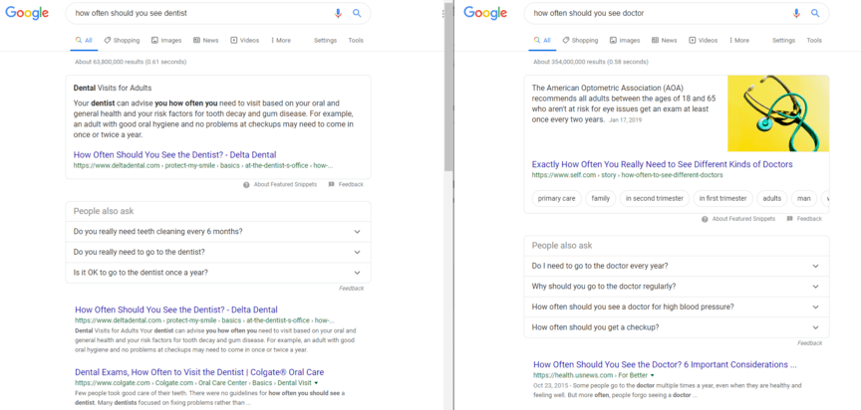Open Videos tab in dentist window
The height and width of the screenshot is (410, 861).
(x=244, y=41)
